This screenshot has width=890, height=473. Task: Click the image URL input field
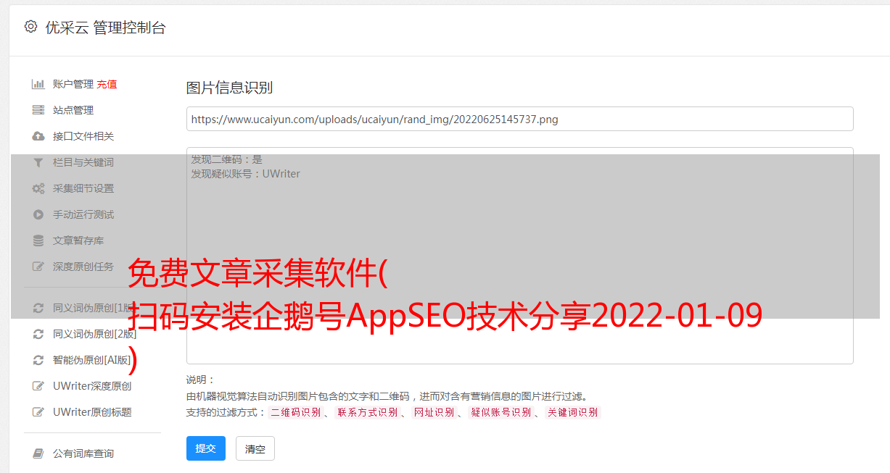[519, 119]
